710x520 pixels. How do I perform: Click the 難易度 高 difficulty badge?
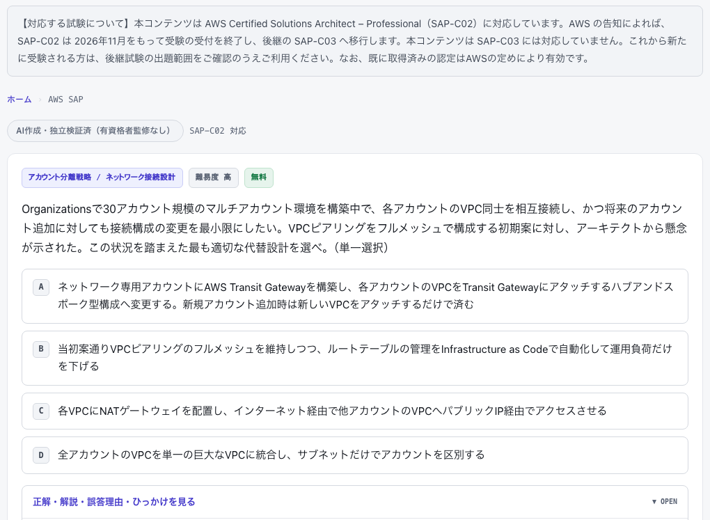tap(213, 177)
